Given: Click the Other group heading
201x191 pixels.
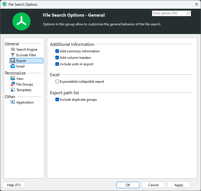Looking at the screenshot, I should point(10,97).
